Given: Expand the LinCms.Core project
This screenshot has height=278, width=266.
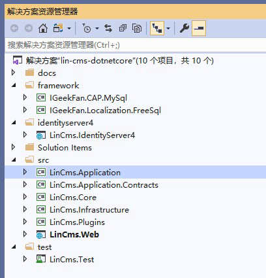Looking at the screenshot, I should pos(25,197).
